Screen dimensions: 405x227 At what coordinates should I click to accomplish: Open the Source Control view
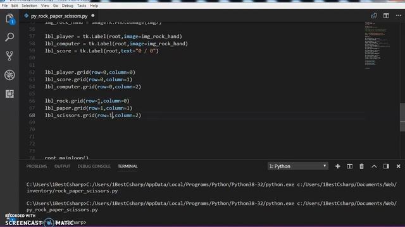pyautogui.click(x=9, y=56)
